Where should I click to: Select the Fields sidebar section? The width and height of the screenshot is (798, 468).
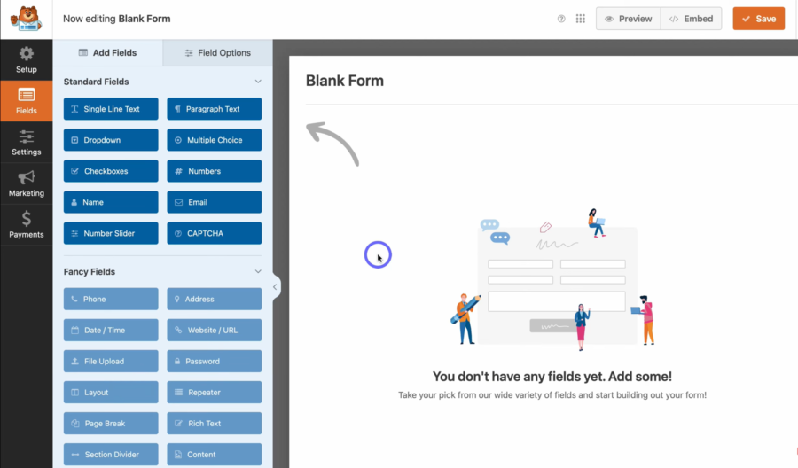[x=26, y=101]
